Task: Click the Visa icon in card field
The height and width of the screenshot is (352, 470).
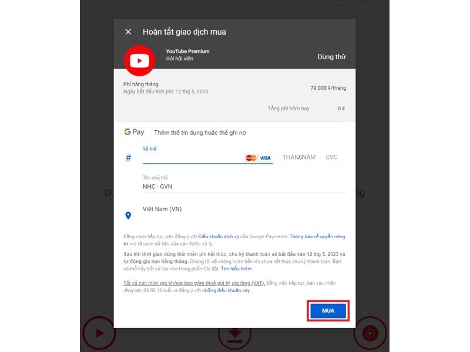Action: (x=265, y=158)
